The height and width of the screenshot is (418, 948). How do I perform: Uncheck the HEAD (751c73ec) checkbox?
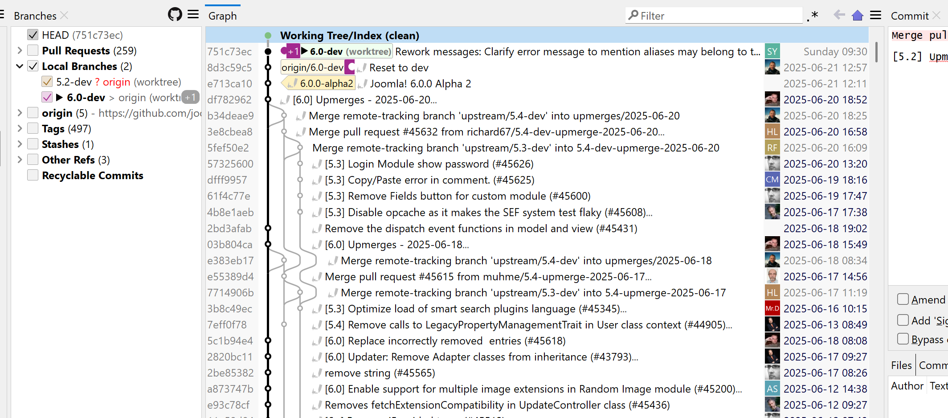[x=33, y=34]
